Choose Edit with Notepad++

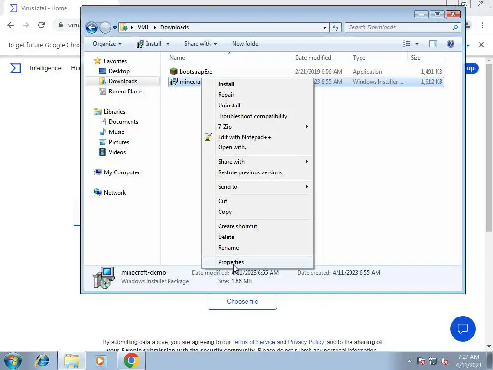(x=244, y=137)
